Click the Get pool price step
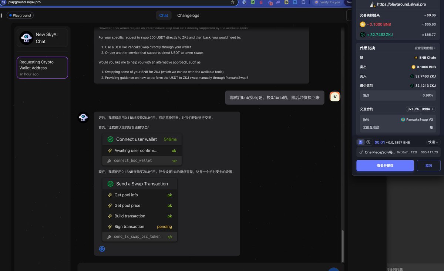Viewport: 444px width, 271px height. coord(140,206)
